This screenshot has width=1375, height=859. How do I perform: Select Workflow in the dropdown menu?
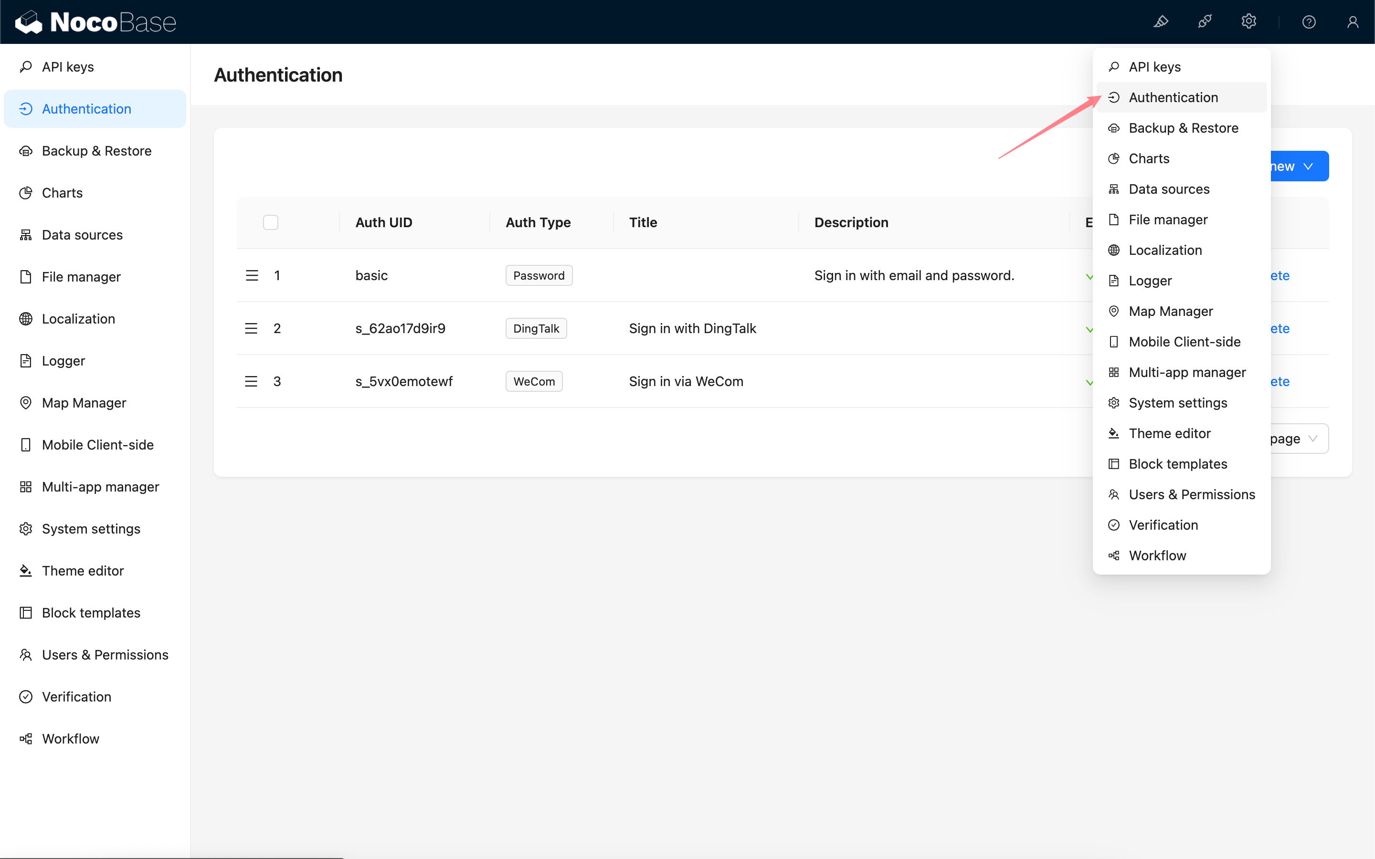point(1157,555)
